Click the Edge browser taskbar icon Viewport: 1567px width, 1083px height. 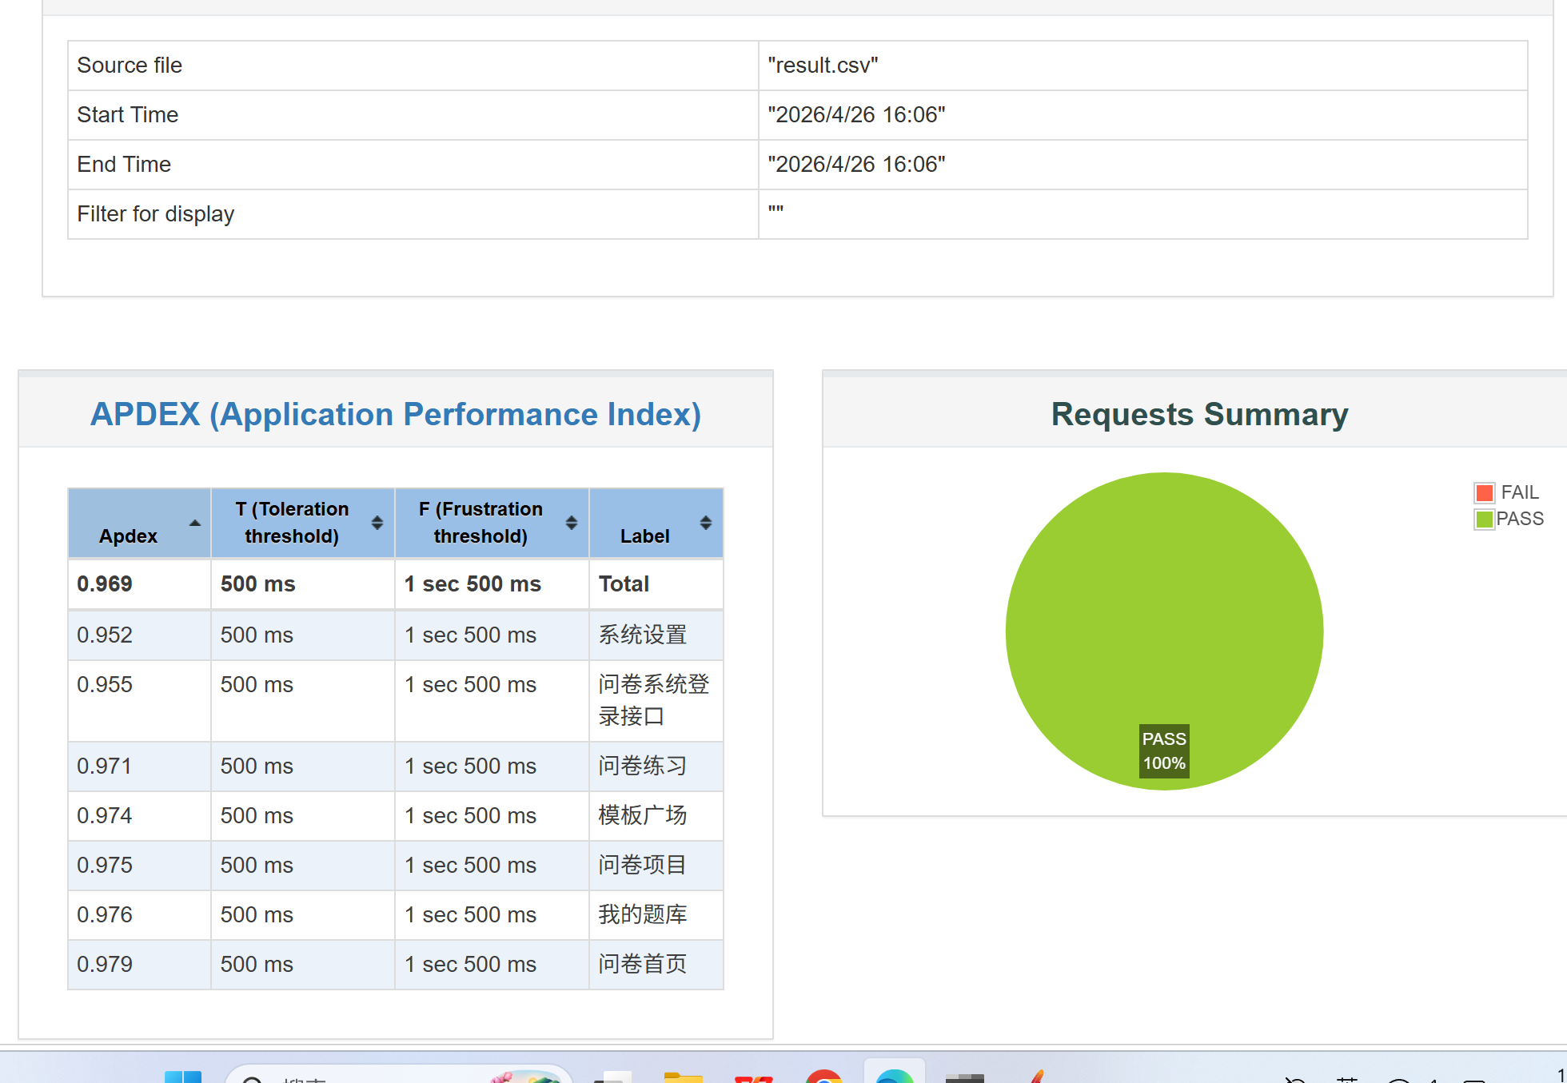click(x=894, y=1076)
